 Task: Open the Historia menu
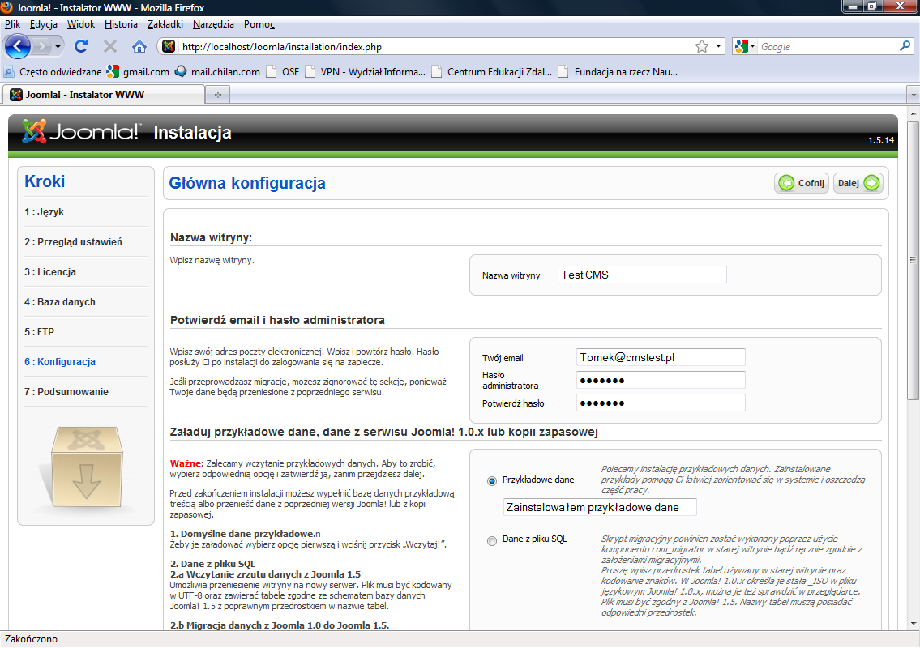[x=121, y=24]
